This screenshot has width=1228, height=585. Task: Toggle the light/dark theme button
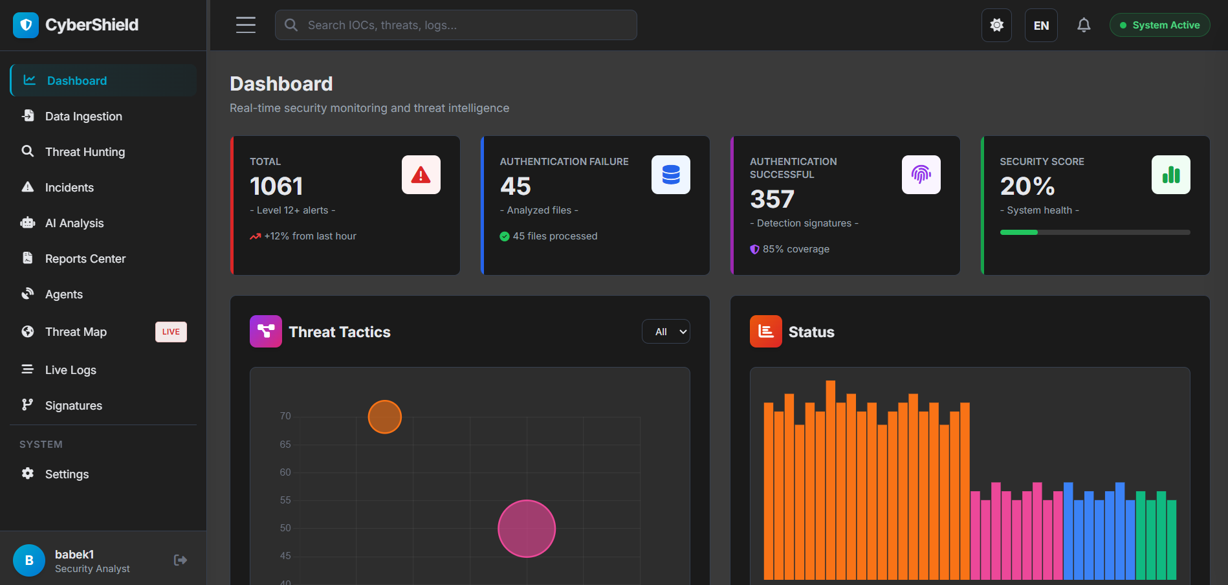click(x=996, y=25)
